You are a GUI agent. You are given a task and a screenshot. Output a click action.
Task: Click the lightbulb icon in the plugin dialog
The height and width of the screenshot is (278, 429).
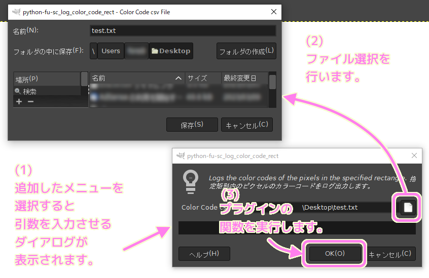[x=190, y=180]
